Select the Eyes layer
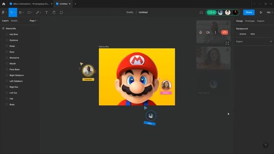Image resolution: width=274 pixels, height=154 pixels. pos(12,52)
